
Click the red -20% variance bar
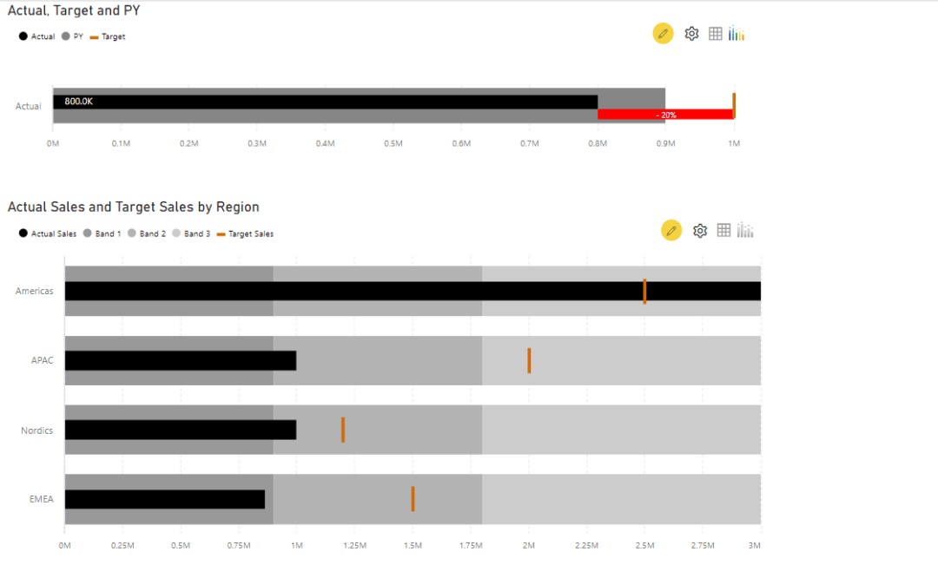(x=664, y=113)
